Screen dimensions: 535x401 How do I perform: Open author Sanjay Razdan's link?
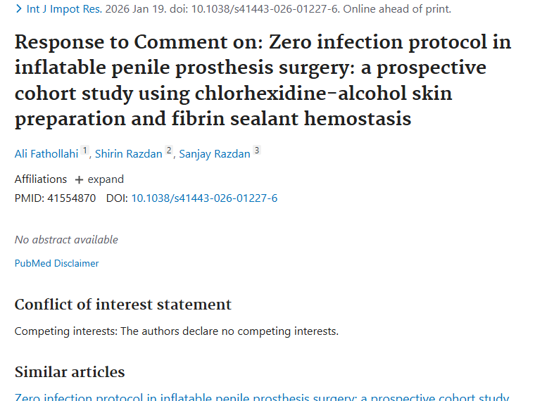215,153
